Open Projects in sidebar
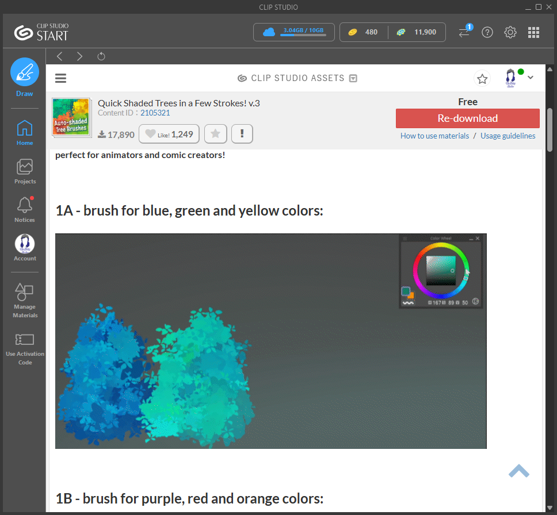This screenshot has width=557, height=515. (25, 171)
